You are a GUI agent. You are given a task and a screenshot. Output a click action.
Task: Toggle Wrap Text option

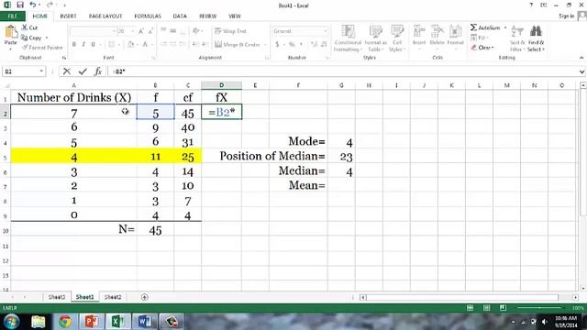(230, 31)
